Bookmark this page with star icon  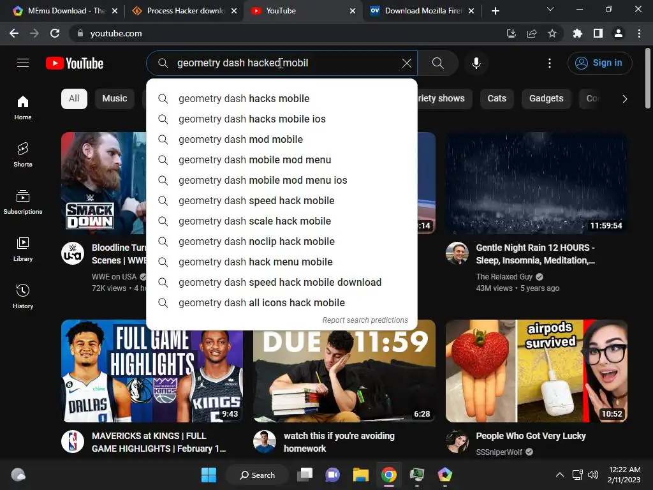point(552,33)
